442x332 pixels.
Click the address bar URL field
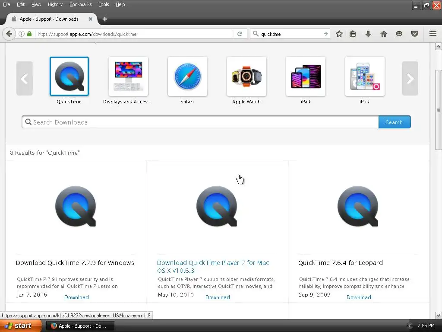(x=134, y=34)
